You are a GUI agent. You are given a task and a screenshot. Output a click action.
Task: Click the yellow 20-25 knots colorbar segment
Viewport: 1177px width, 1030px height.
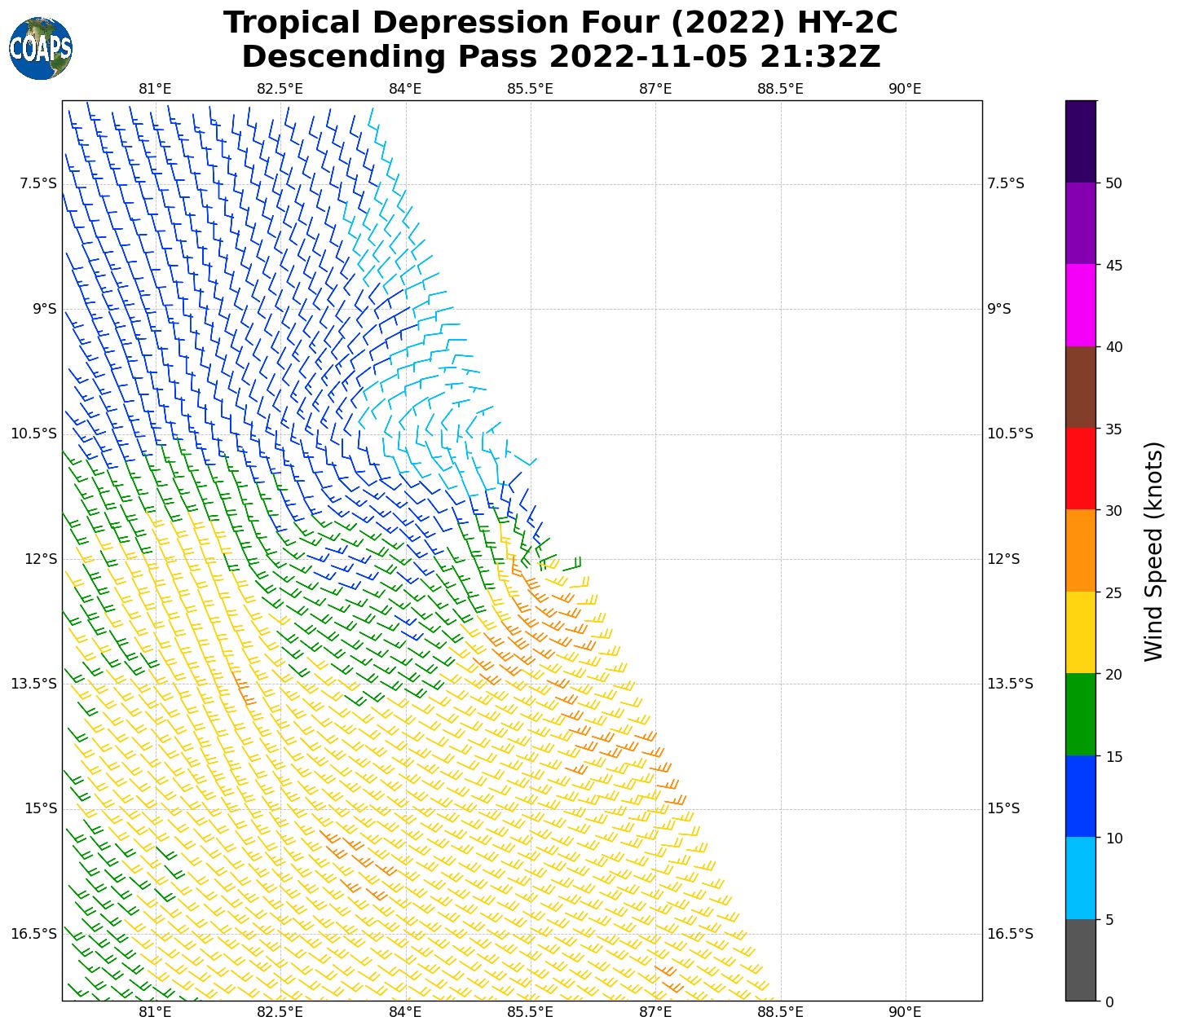tap(1081, 632)
